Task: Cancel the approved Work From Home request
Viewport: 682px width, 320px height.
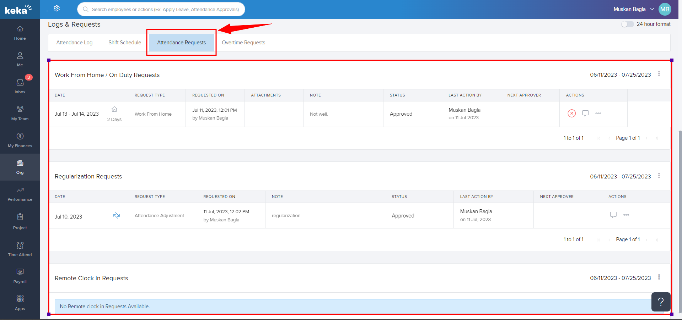Action: (571, 114)
